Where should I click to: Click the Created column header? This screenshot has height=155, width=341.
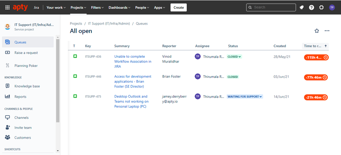(x=280, y=46)
